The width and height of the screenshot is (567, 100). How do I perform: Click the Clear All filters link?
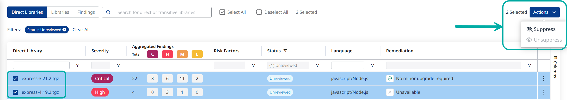(81, 30)
